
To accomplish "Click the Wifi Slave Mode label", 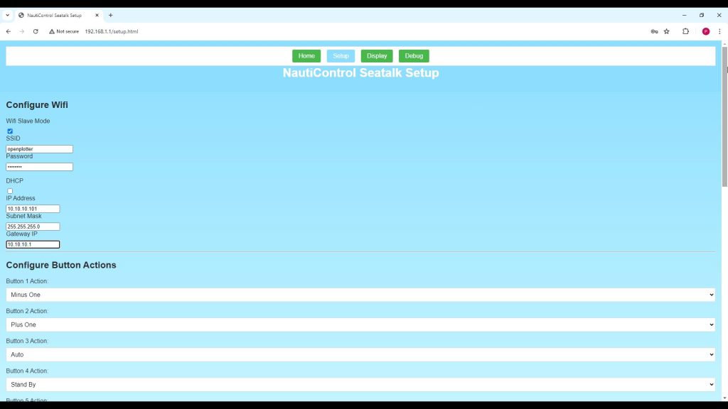I will coord(28,121).
